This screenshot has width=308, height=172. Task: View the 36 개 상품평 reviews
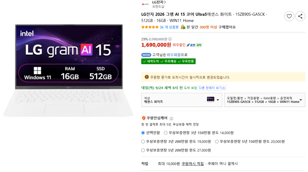click(x=169, y=27)
